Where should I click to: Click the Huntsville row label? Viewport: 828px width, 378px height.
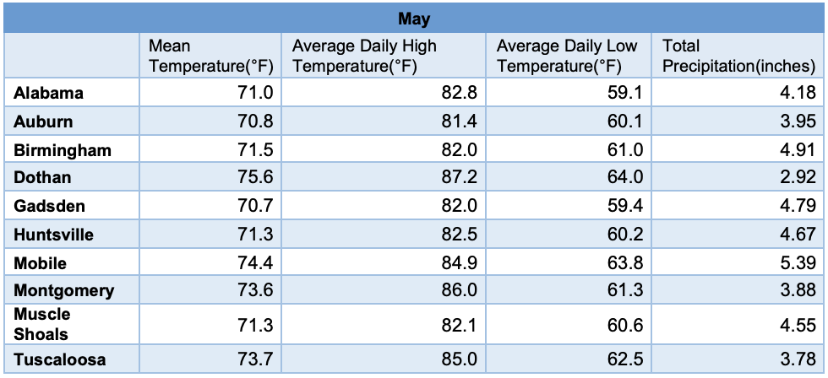(53, 234)
